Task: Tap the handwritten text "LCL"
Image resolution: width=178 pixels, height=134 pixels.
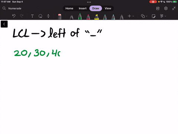Action: point(21,33)
